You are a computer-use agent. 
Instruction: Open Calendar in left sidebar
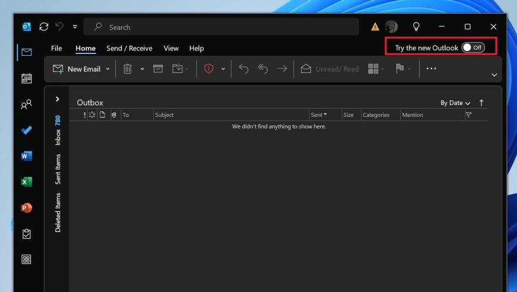coord(26,78)
